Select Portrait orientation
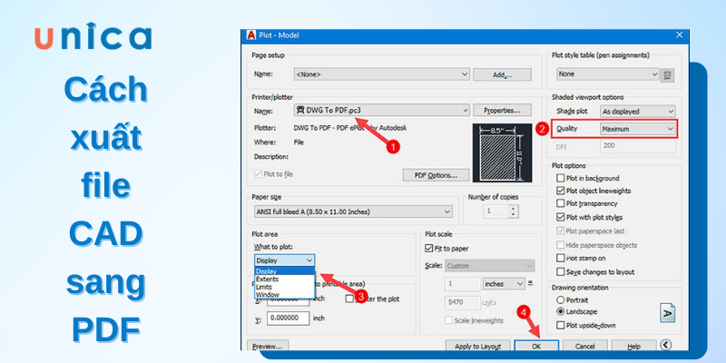726x363 pixels. [560, 299]
